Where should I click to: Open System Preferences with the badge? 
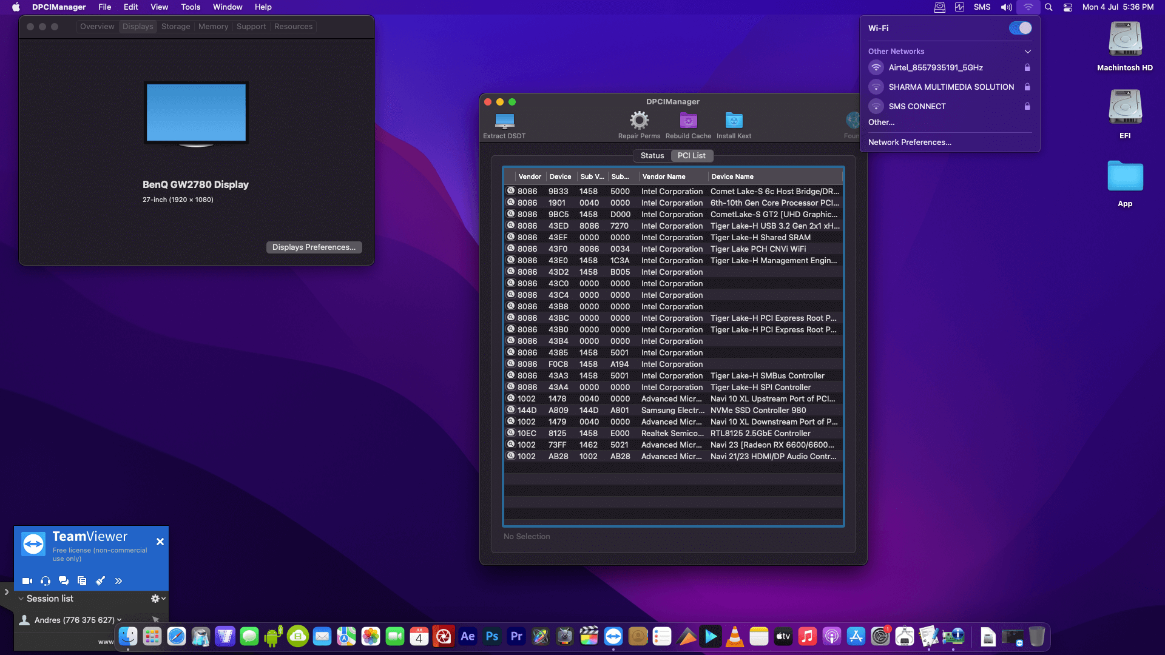pos(880,636)
